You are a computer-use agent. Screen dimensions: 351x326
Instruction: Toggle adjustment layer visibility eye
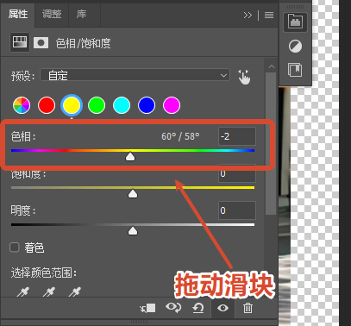pos(223,308)
